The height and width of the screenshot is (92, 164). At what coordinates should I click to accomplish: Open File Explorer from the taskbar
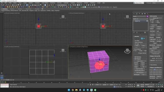76,90
